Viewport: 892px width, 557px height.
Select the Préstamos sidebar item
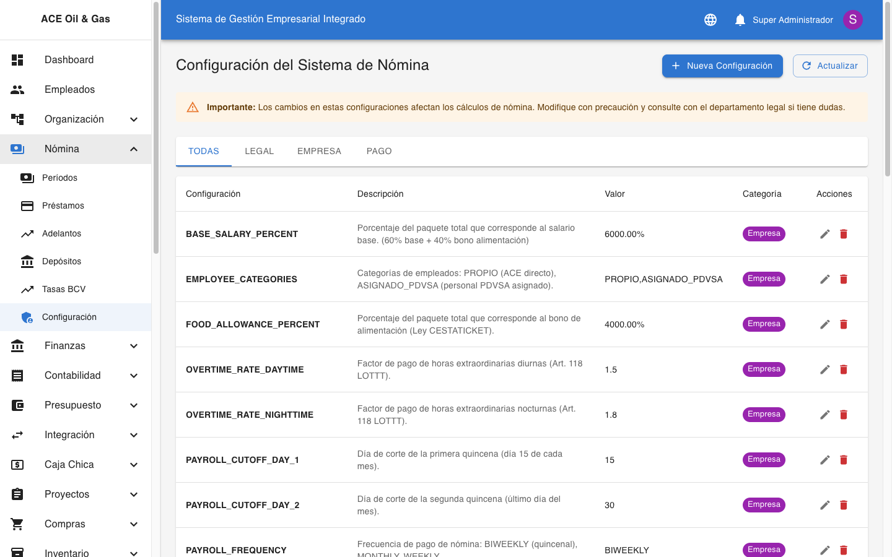click(63, 205)
